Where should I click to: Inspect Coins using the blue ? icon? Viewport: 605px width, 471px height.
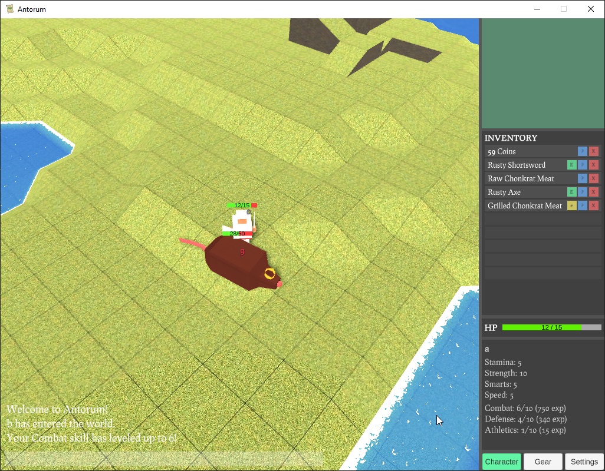point(583,151)
